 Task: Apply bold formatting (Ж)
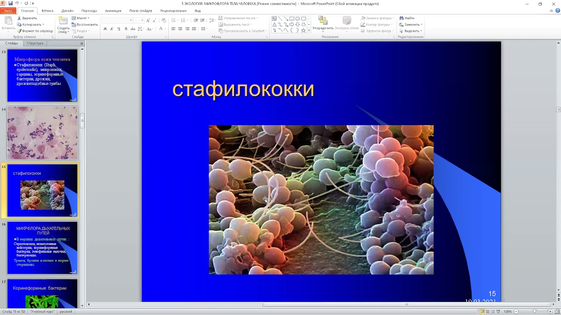[x=105, y=29]
